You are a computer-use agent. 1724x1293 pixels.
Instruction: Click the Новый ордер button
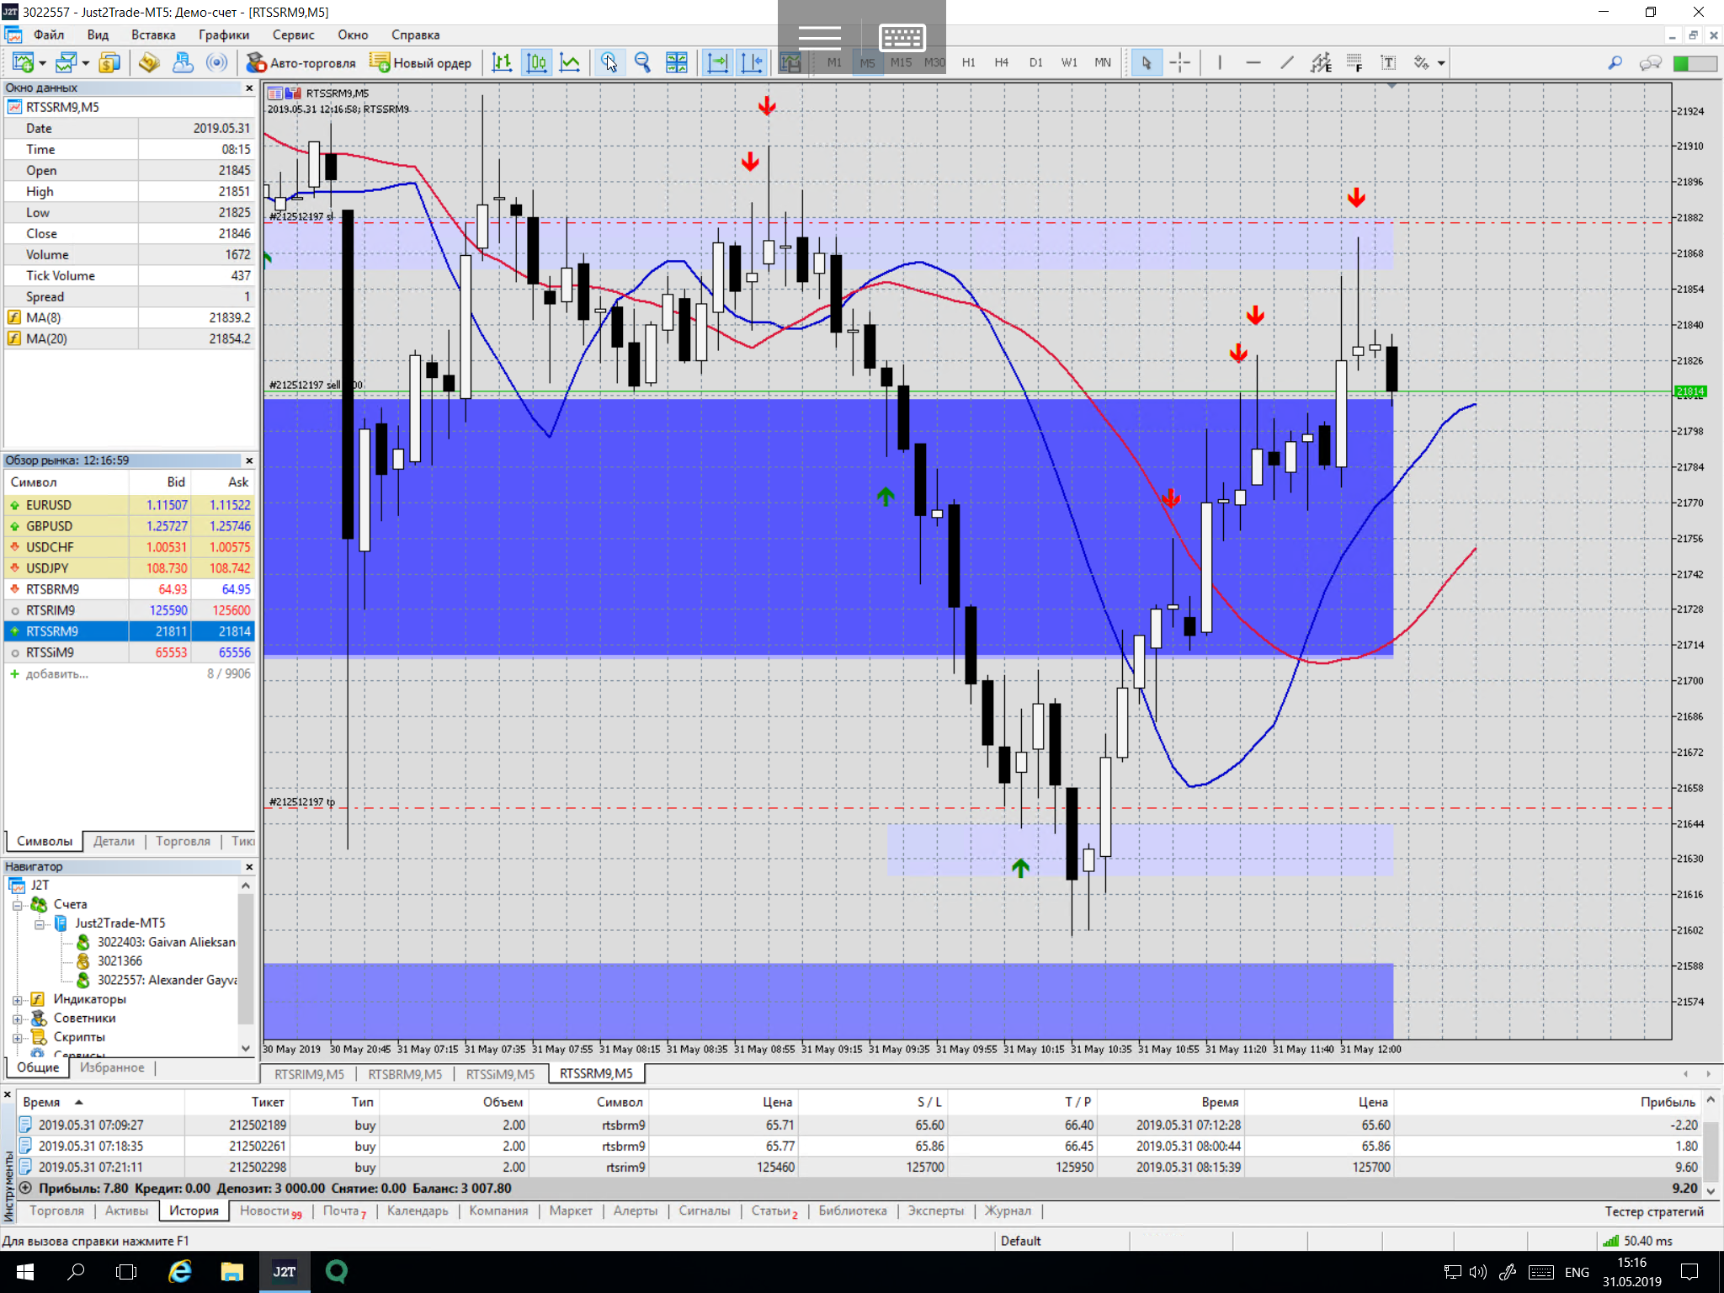421,63
